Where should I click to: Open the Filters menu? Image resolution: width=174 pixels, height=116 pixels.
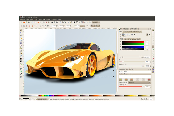point(48,19)
